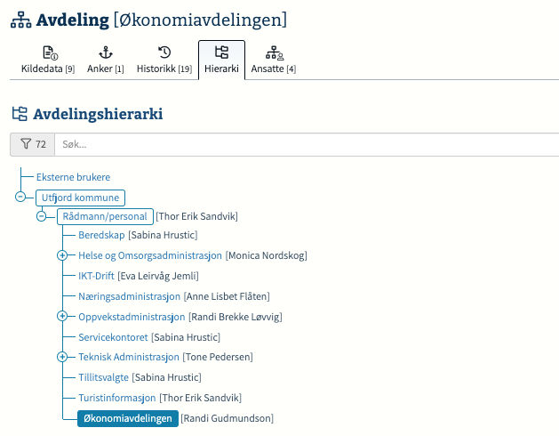Expand Helse og Omsorgsadministrasjon node
The height and width of the screenshot is (436, 559).
point(62,255)
